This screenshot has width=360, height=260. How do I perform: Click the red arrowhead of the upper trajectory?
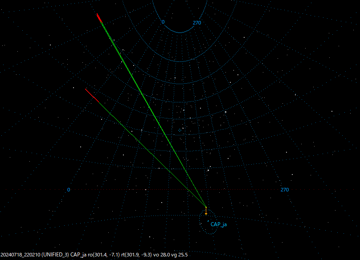point(98,17)
